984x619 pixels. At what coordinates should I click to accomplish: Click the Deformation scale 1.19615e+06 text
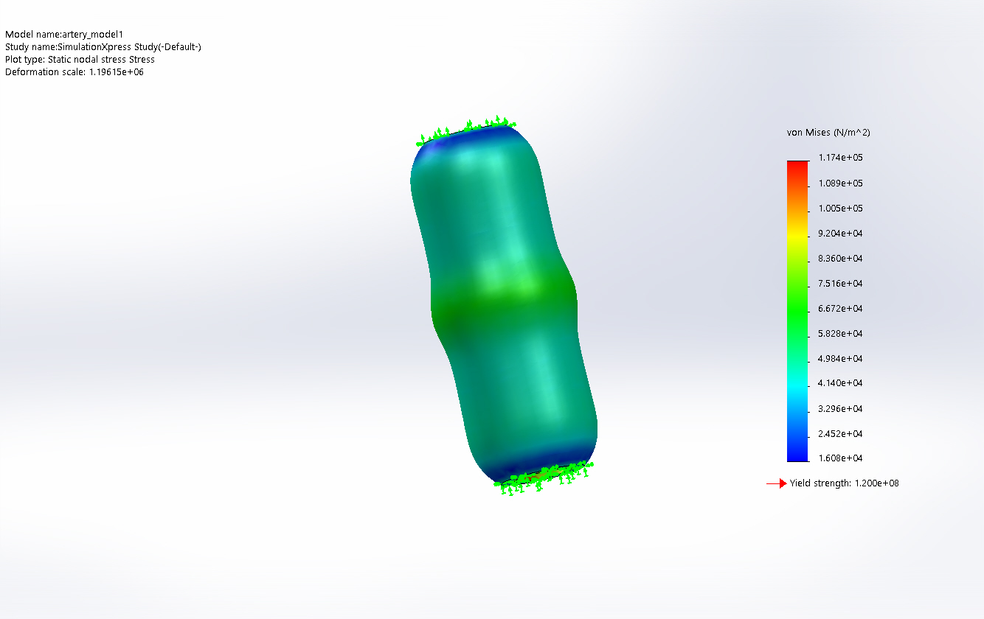click(x=74, y=72)
